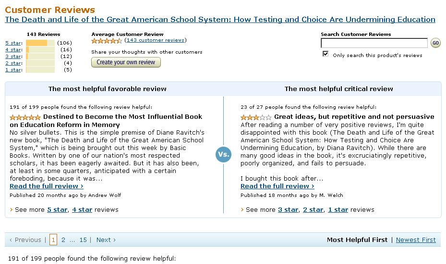Click the GO search button
Screen dimensions: 446x264
coord(435,43)
